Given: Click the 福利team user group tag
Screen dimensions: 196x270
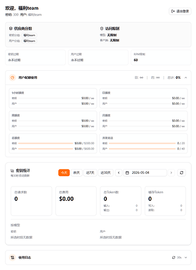Looking at the screenshot, I should pyautogui.click(x=29, y=41).
